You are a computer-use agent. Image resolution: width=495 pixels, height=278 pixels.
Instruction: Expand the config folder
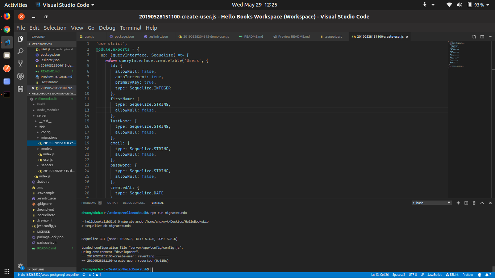tap(51, 132)
